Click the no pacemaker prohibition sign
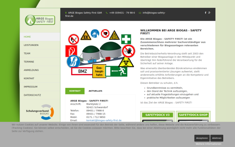 pyautogui.click(x=105, y=33)
